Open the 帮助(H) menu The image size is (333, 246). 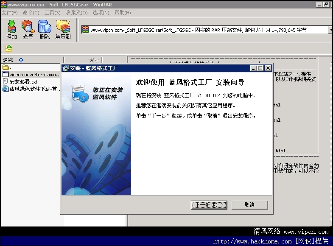123,13
